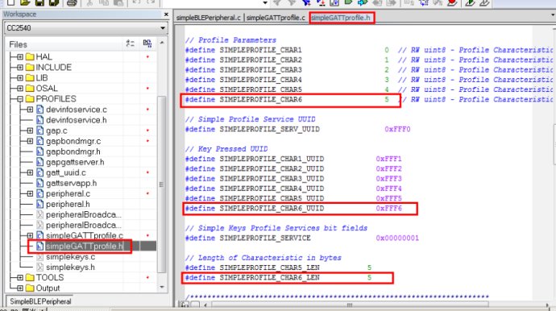556x311 pixels.
Task: Expand the gapbondmgr.c file node
Action: 30,141
